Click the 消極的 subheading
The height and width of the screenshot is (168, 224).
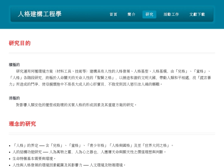[x=14, y=98]
